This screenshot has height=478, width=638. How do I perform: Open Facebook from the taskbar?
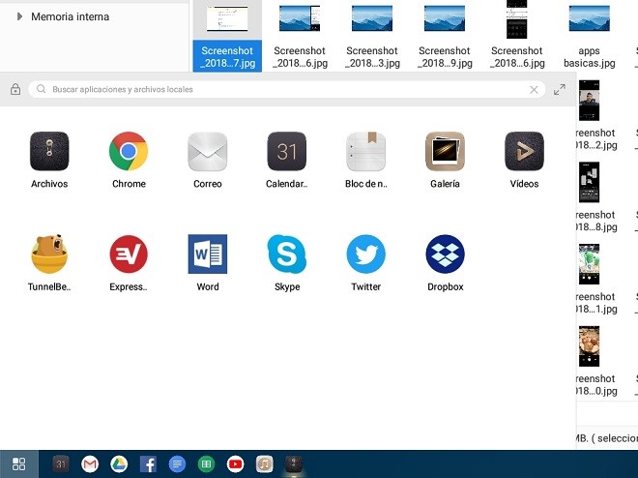click(x=148, y=463)
